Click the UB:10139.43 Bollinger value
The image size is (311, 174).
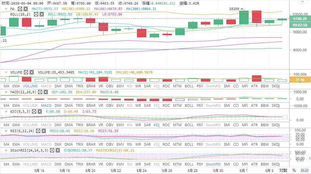coord(87,15)
